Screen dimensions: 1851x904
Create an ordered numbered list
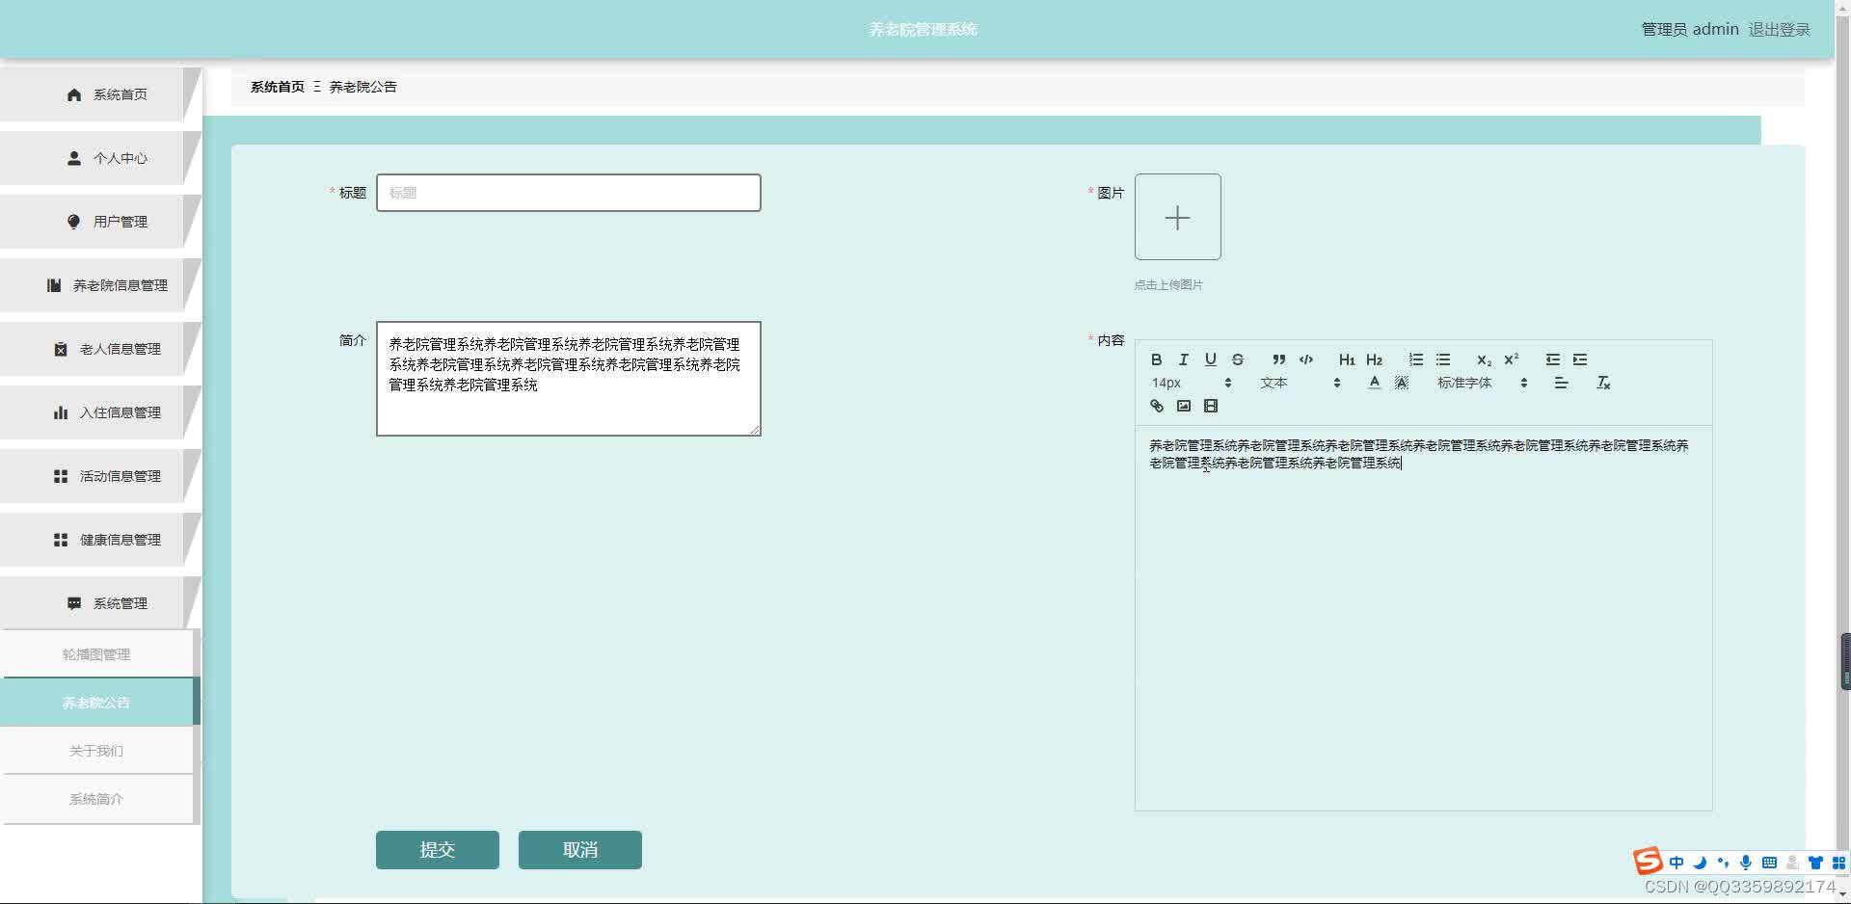[1415, 359]
